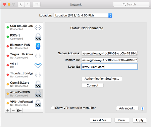Click the OpenSSLCert padlock icon

coord(38,84)
